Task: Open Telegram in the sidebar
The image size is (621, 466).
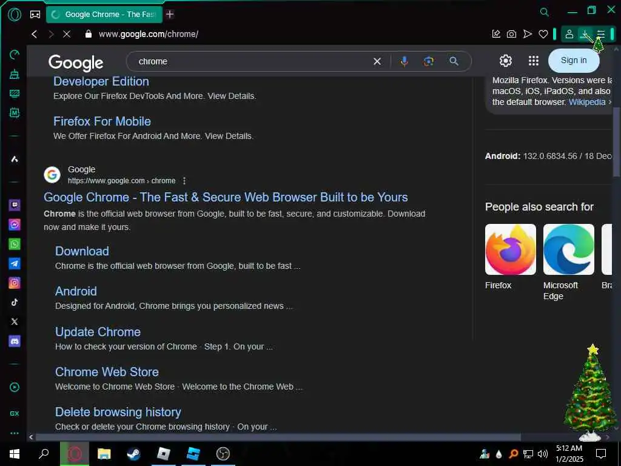Action: tap(15, 263)
